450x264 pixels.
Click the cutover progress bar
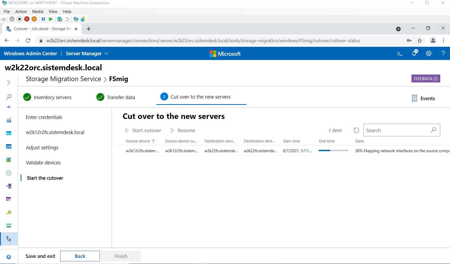point(334,150)
